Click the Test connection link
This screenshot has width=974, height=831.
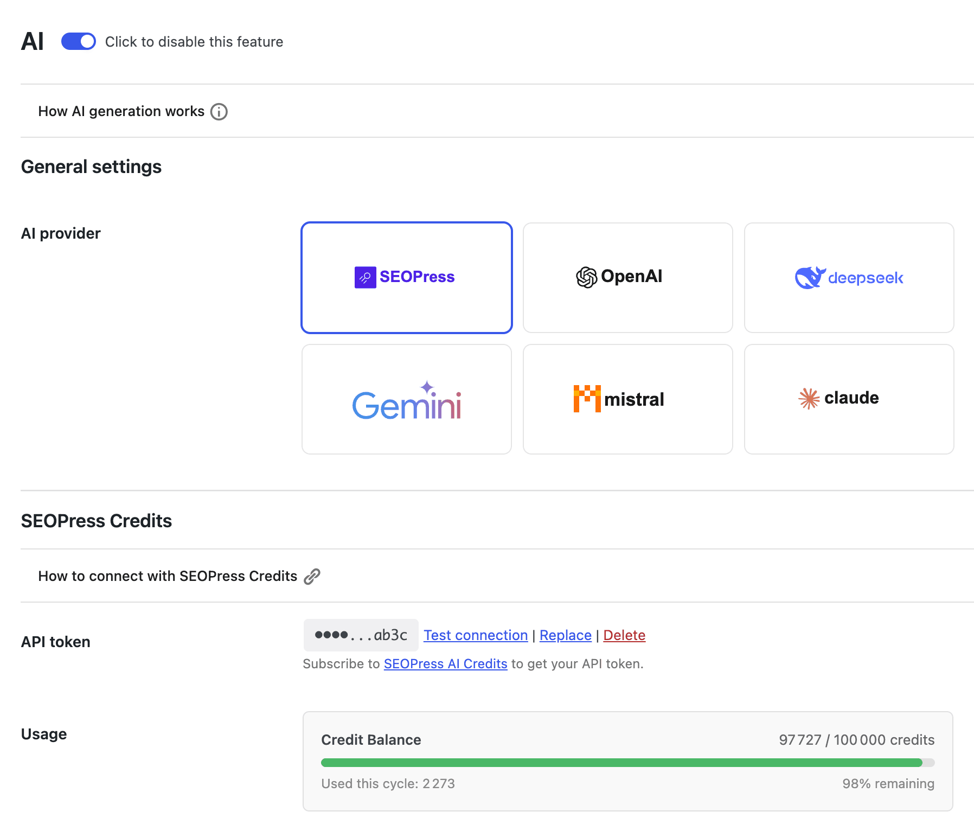point(476,635)
